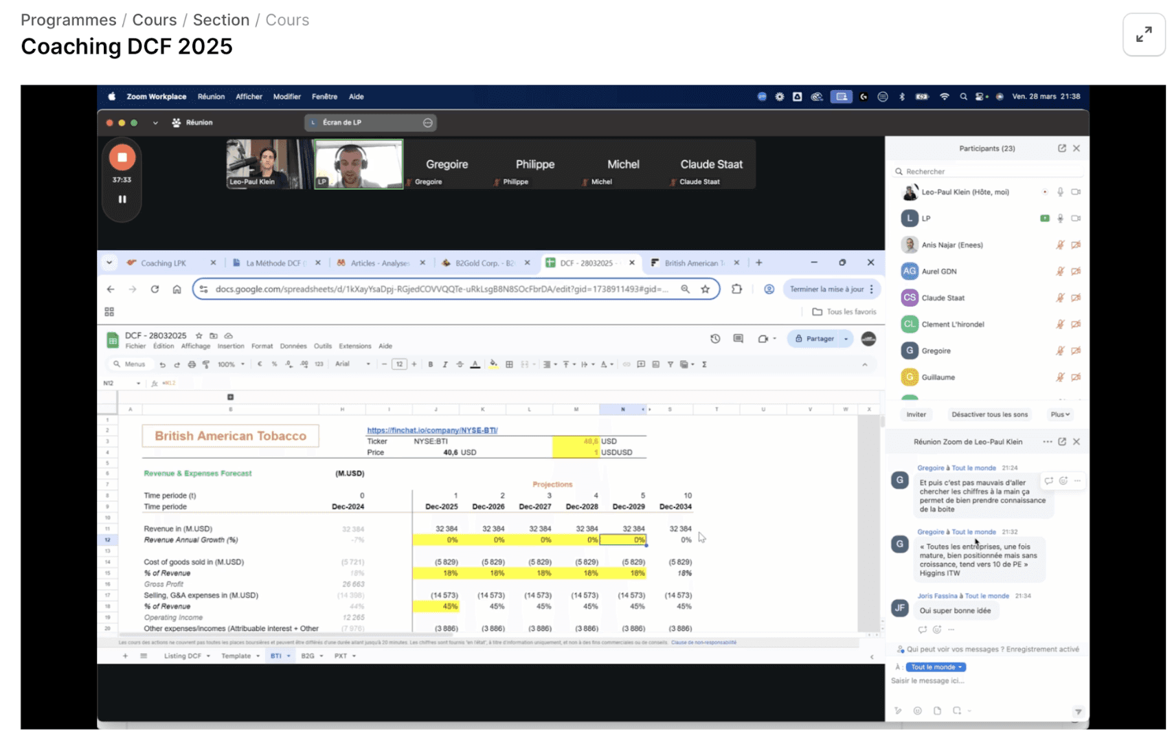Click the bold formatting icon in Sheets
The width and height of the screenshot is (1172, 745).
431,364
